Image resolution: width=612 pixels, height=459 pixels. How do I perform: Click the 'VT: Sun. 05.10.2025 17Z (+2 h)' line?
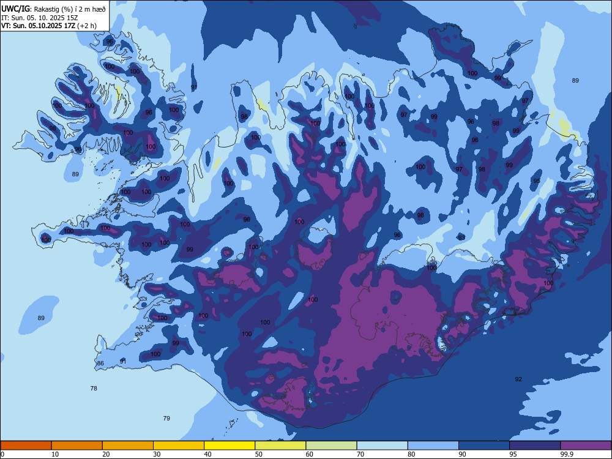point(49,26)
